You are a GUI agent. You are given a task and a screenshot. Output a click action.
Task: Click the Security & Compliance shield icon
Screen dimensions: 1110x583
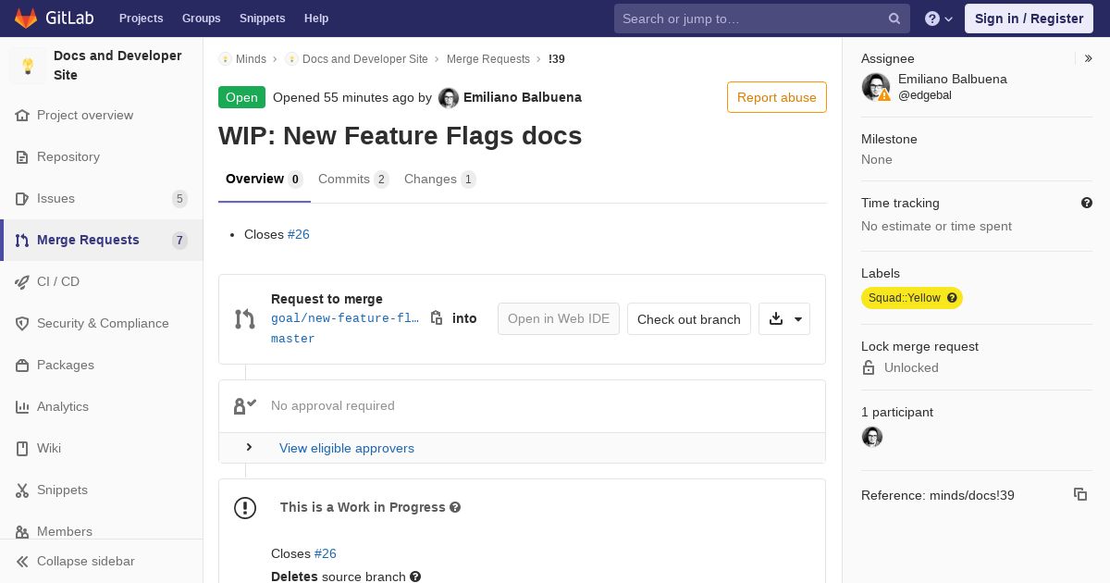click(x=22, y=323)
